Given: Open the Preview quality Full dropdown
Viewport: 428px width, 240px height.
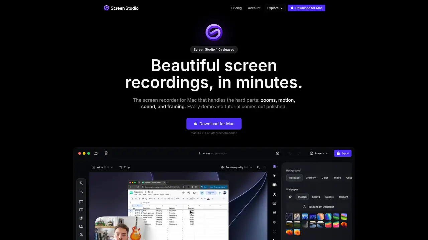Looking at the screenshot, I should tap(237, 167).
